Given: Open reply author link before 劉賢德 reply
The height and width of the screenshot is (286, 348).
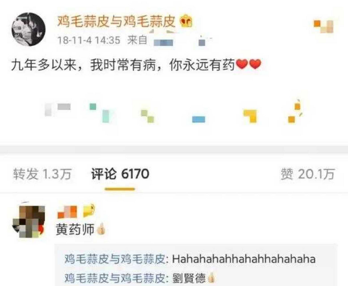Looking at the screenshot, I should point(115,278).
